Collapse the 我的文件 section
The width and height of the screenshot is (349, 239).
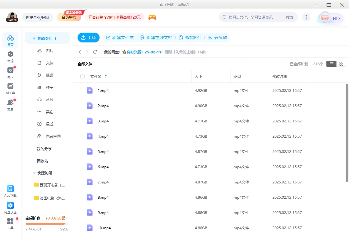[34, 38]
